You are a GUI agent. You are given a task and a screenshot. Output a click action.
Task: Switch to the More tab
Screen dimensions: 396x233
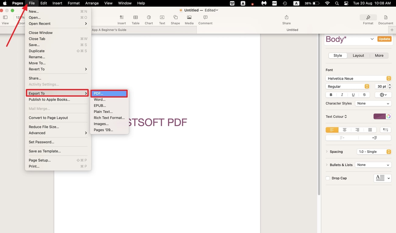pos(379,56)
